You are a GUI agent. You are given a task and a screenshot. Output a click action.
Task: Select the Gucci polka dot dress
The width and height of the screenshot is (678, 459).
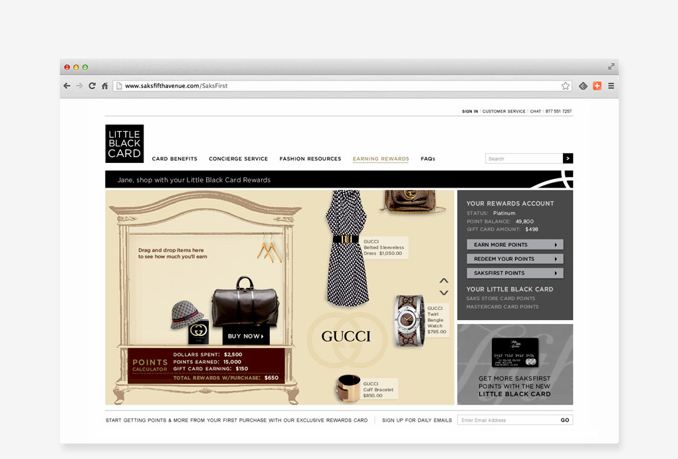coord(346,248)
